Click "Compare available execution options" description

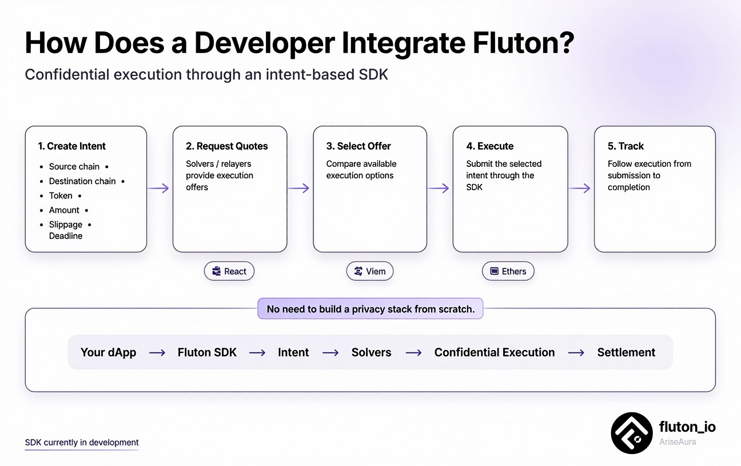(361, 170)
